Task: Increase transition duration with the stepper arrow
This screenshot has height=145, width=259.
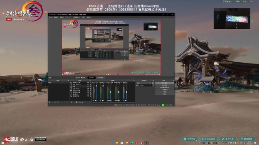Action: pos(153,85)
